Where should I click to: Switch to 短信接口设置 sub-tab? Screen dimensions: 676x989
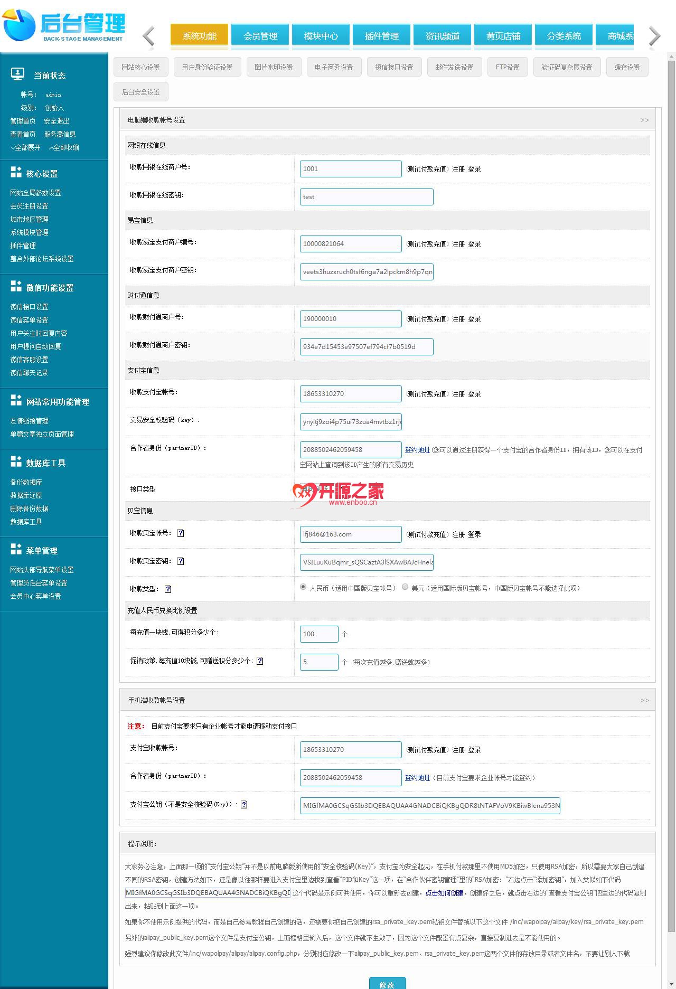[x=394, y=67]
